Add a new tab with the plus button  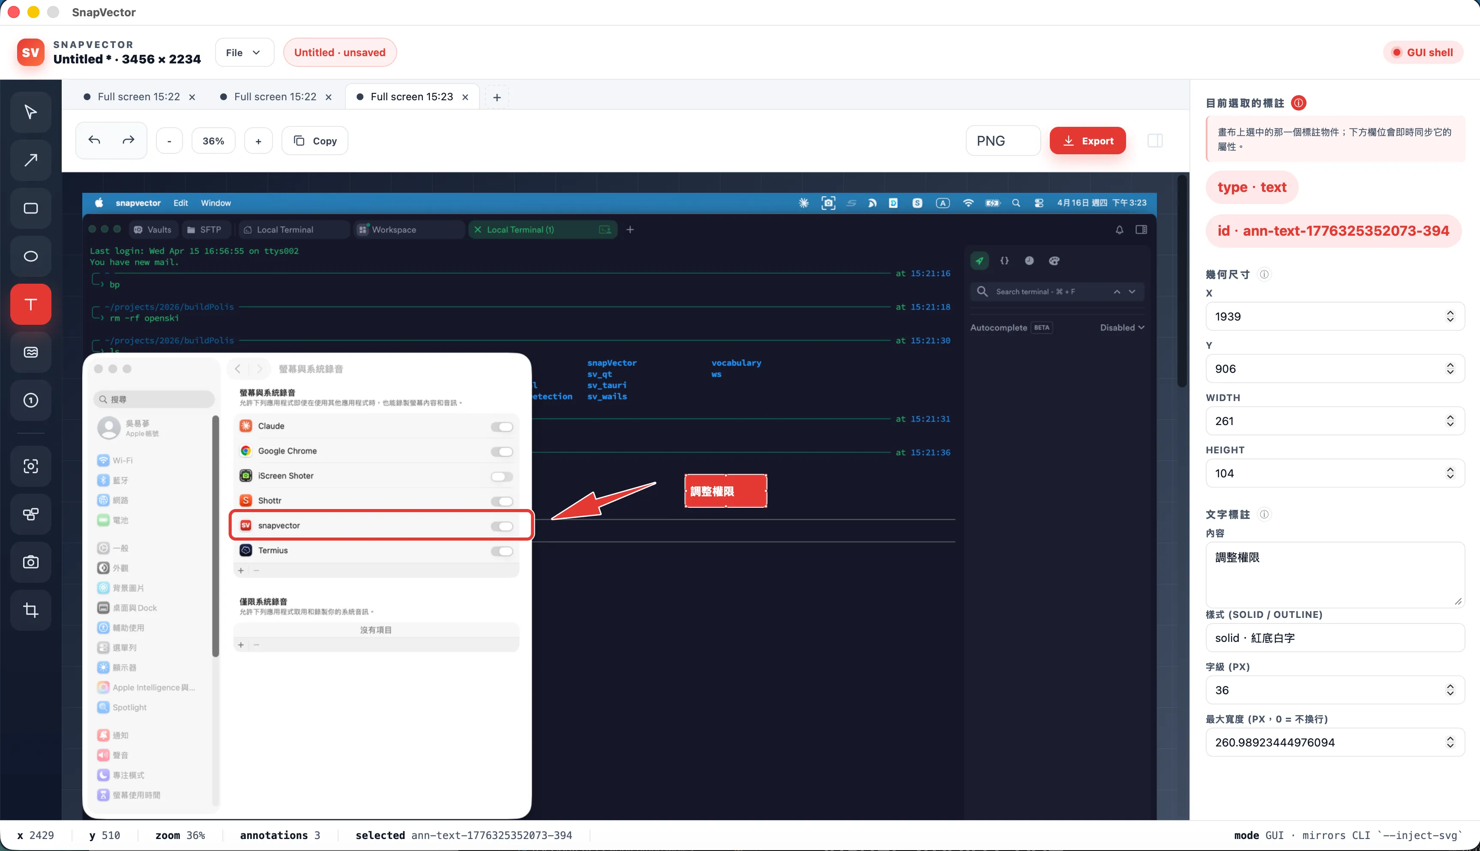(497, 97)
